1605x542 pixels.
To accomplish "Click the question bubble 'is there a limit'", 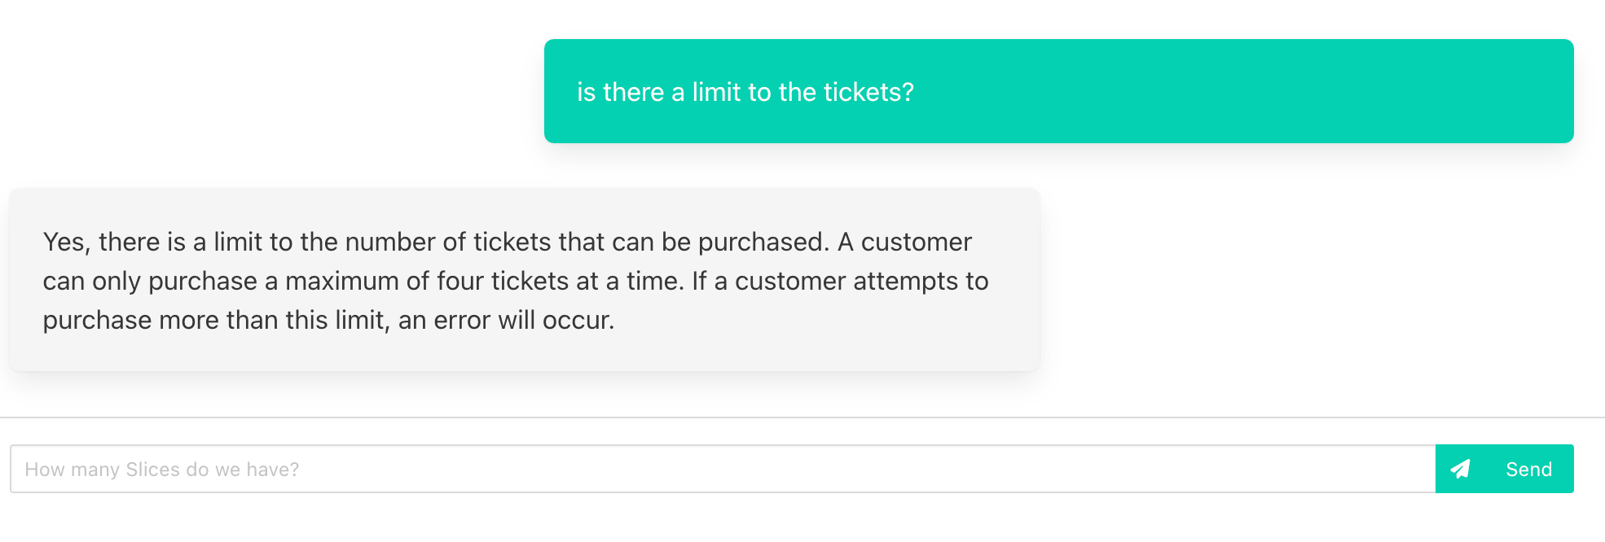I will coord(1059,91).
